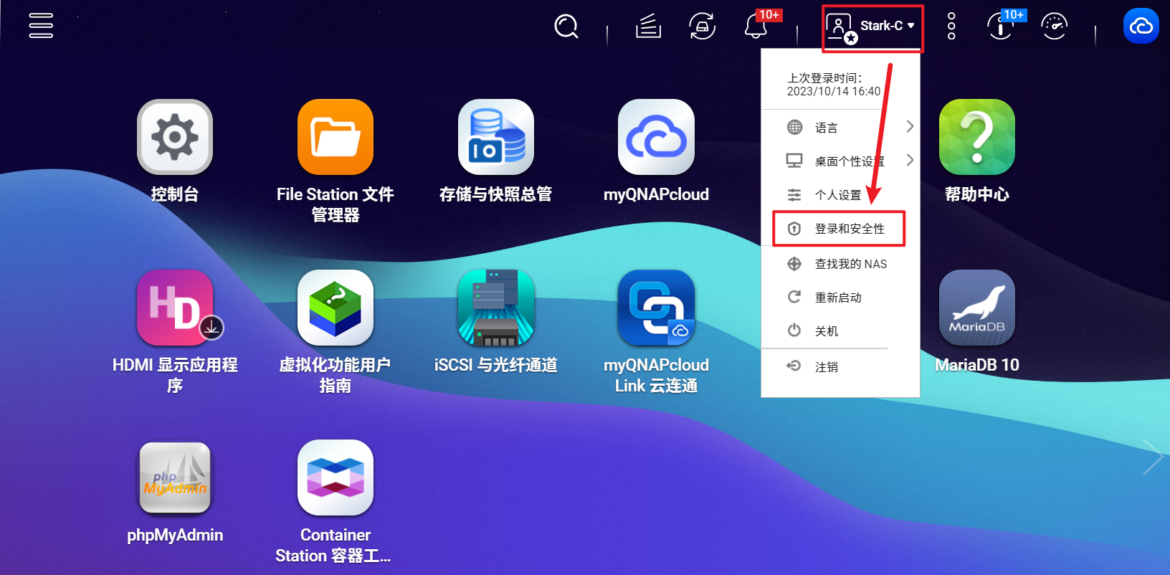Screen dimensions: 1170x575
Task: Expand the Stark-C user dropdown
Action: pos(872,28)
